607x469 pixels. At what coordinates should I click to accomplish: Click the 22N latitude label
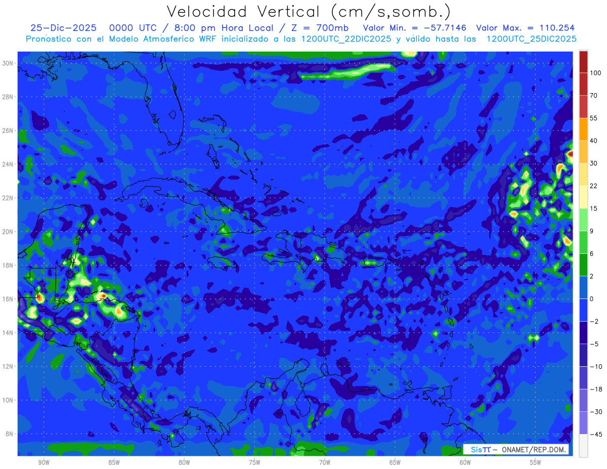click(x=8, y=198)
